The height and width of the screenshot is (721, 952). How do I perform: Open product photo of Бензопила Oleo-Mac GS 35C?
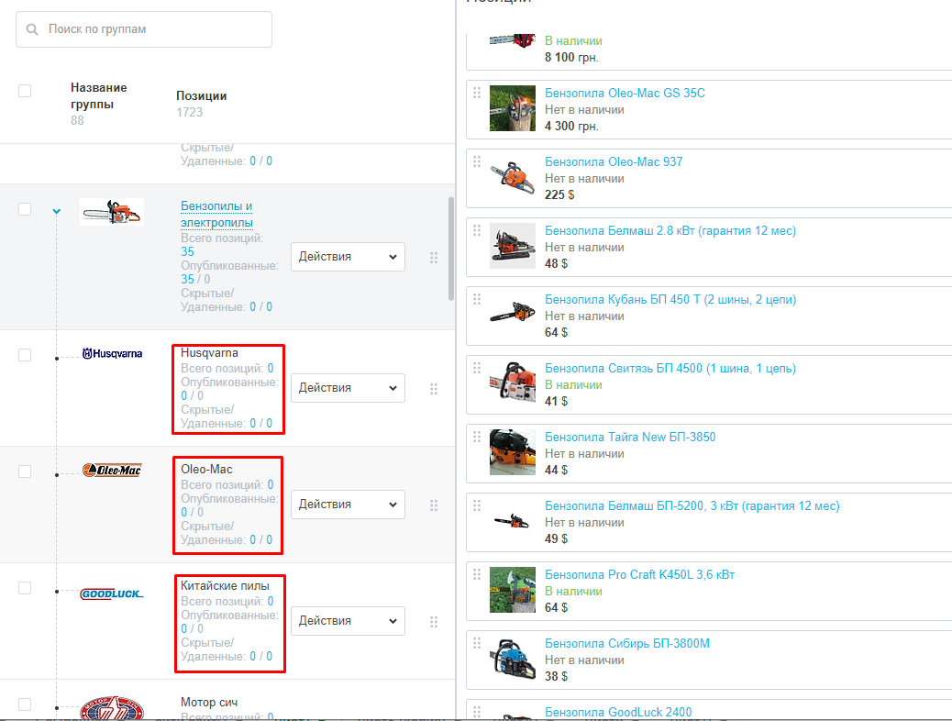(x=513, y=108)
